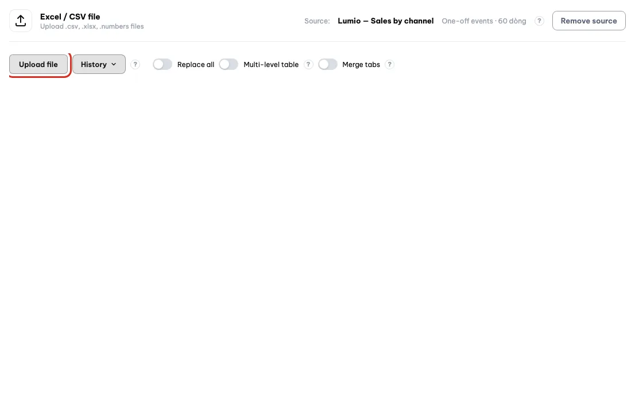Click the 'Source:' label

(x=317, y=21)
